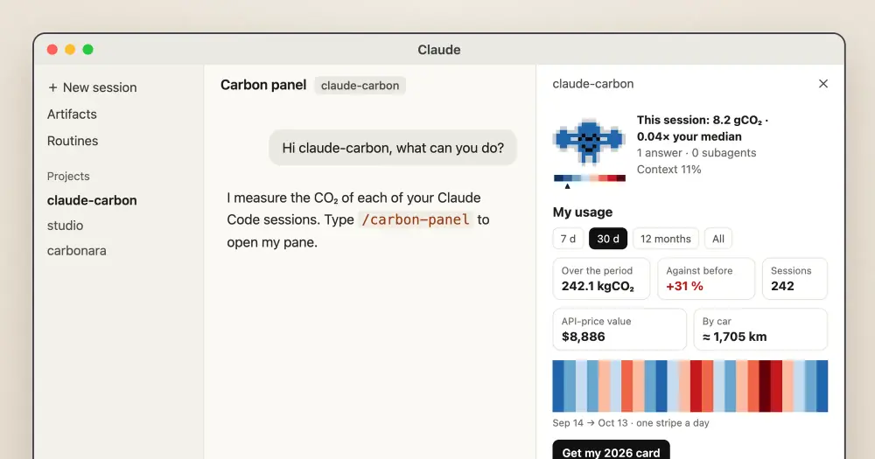
Task: Click the Claude window title
Action: click(x=439, y=50)
